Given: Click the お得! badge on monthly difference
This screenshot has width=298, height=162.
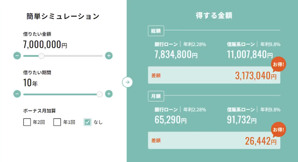Looking at the screenshot, I should point(278,130).
